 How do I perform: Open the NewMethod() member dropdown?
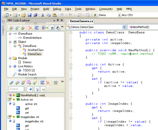coord(143,27)
